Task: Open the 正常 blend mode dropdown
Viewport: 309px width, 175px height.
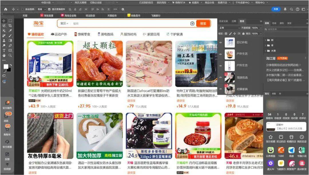Action: click(229, 28)
